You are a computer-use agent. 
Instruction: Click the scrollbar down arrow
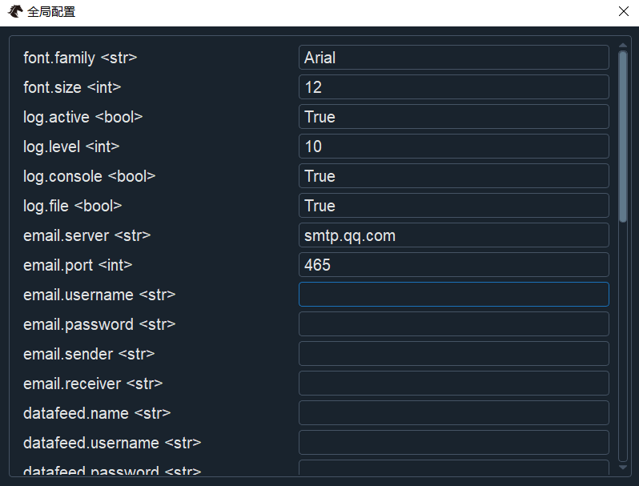coord(623,467)
